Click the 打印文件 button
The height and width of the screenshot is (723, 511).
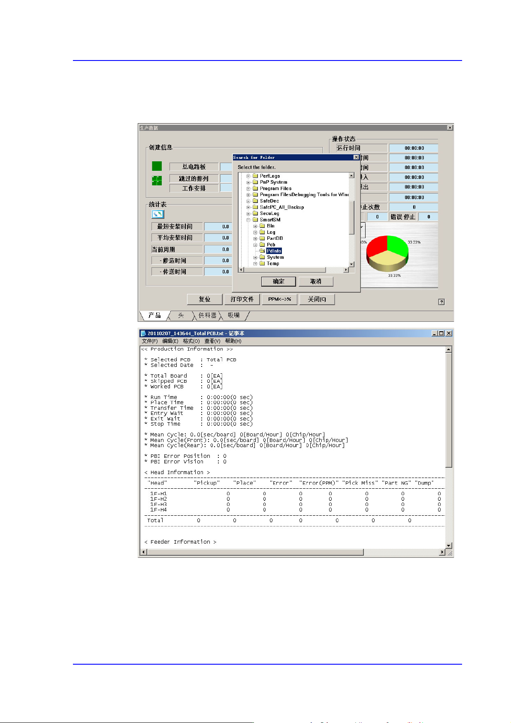click(242, 299)
